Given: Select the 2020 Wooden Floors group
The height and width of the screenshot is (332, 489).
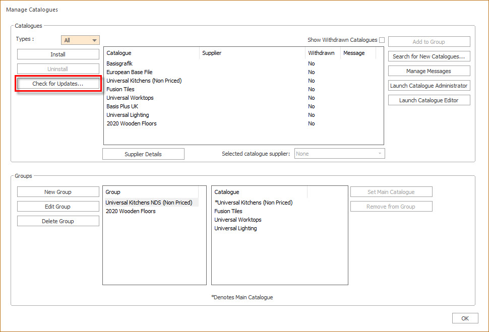Looking at the screenshot, I should [x=131, y=211].
